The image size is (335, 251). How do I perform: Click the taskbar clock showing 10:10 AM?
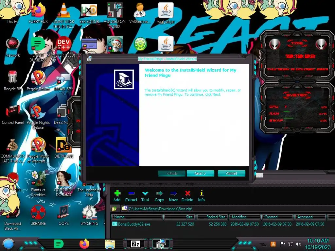pyautogui.click(x=318, y=244)
